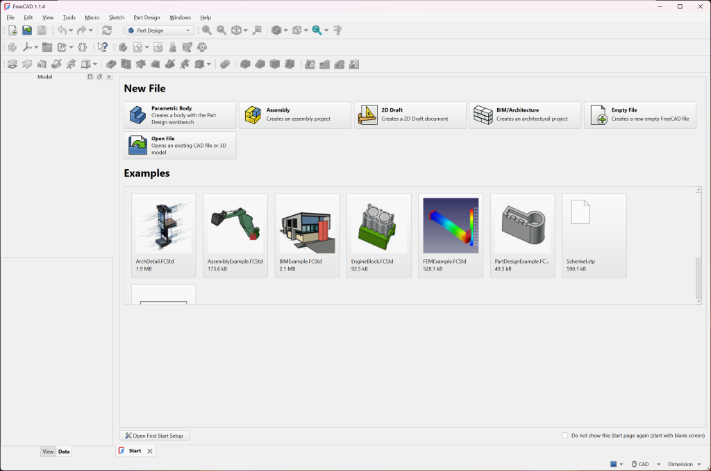Expand the Redo history dropdown arrow
Viewport: 711px width, 471px height.
pos(91,31)
